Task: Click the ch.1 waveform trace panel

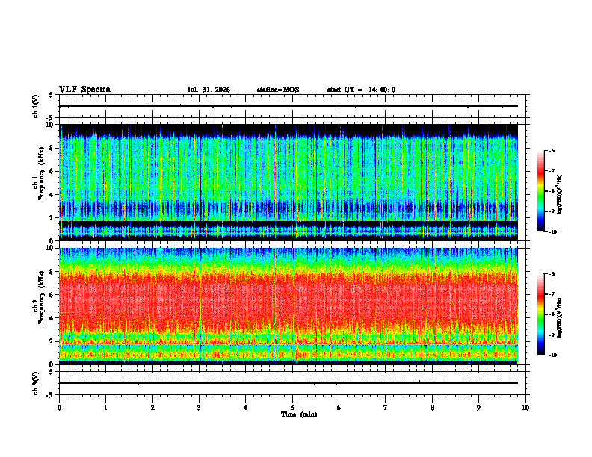Action: point(292,106)
